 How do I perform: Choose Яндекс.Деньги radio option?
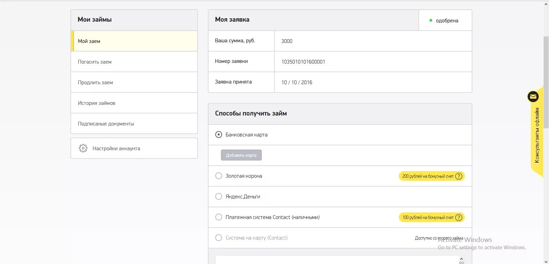tap(219, 196)
